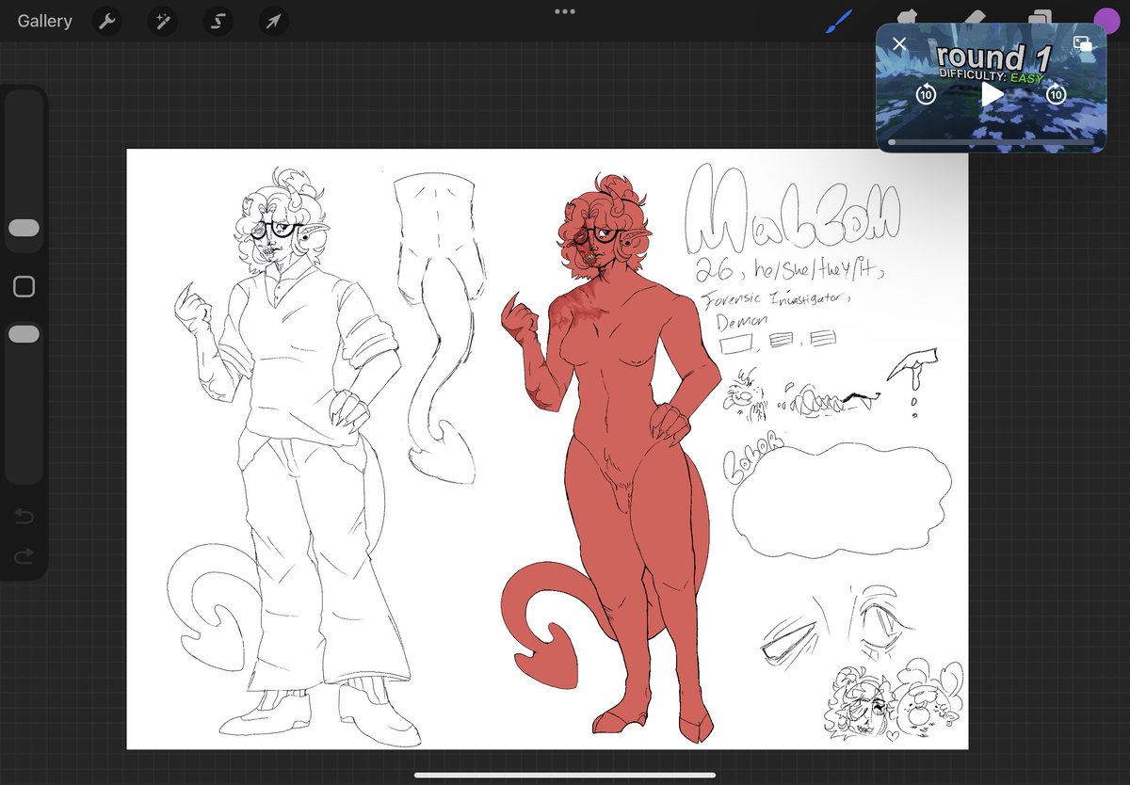Open the Gallery view
1130x785 pixels.
coord(44,21)
